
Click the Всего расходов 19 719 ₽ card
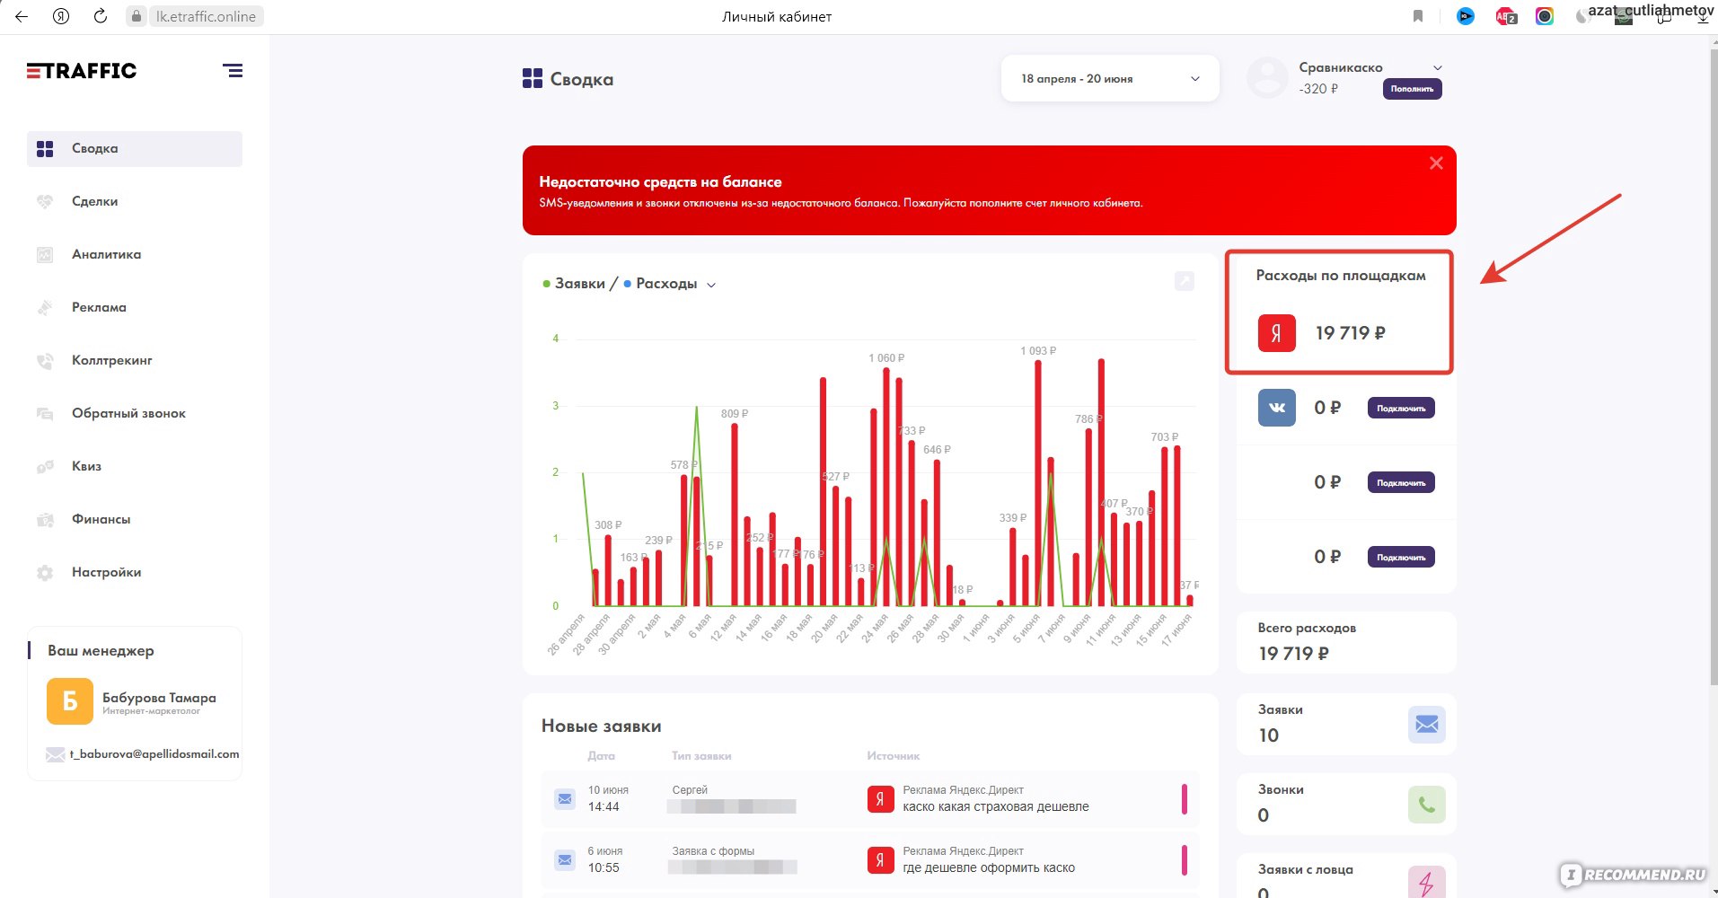coord(1346,642)
